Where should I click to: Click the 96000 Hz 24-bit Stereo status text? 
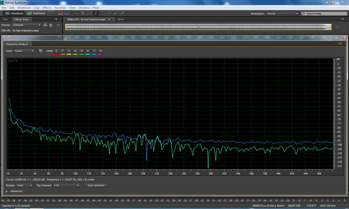[x=268, y=206]
